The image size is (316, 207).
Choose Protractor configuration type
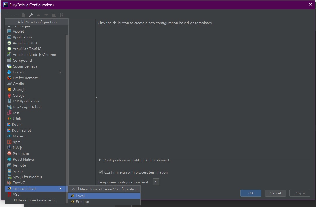(x=35, y=153)
